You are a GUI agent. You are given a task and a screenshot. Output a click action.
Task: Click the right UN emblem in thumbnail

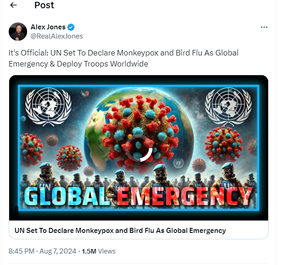(228, 106)
